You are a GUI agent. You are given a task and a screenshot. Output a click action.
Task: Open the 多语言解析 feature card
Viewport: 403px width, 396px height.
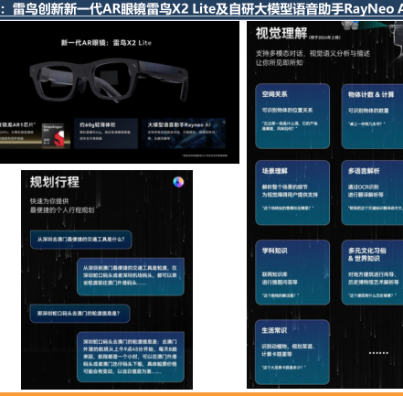pyautogui.click(x=372, y=193)
